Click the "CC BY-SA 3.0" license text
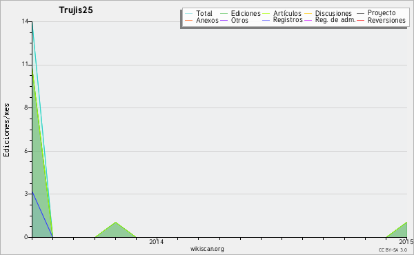The height and width of the screenshot is (255, 414). point(393,250)
